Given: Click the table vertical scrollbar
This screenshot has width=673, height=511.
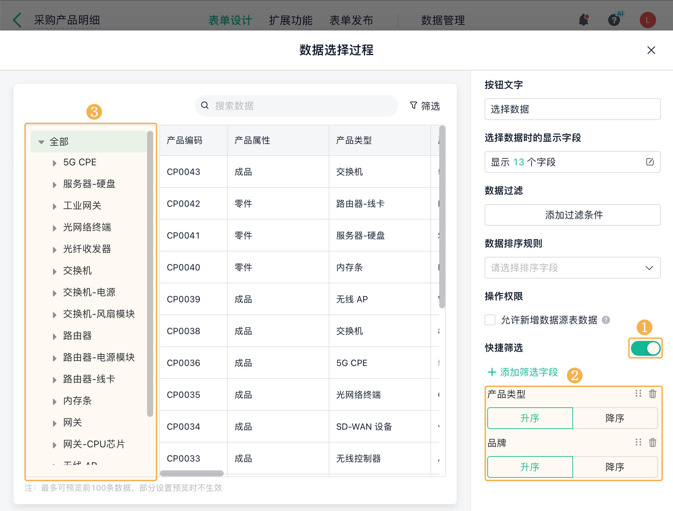Looking at the screenshot, I should [x=442, y=217].
